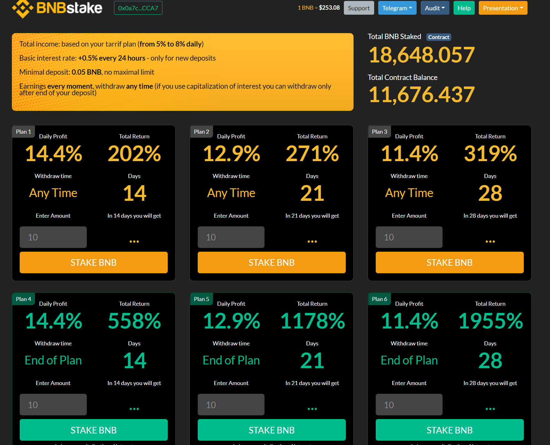Click the Plan 1 amount input field
This screenshot has width=550, height=445.
point(53,237)
